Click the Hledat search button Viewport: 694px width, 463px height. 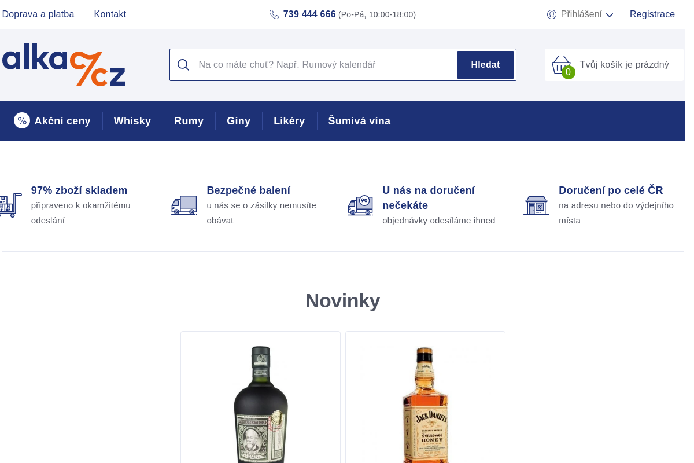tap(485, 65)
